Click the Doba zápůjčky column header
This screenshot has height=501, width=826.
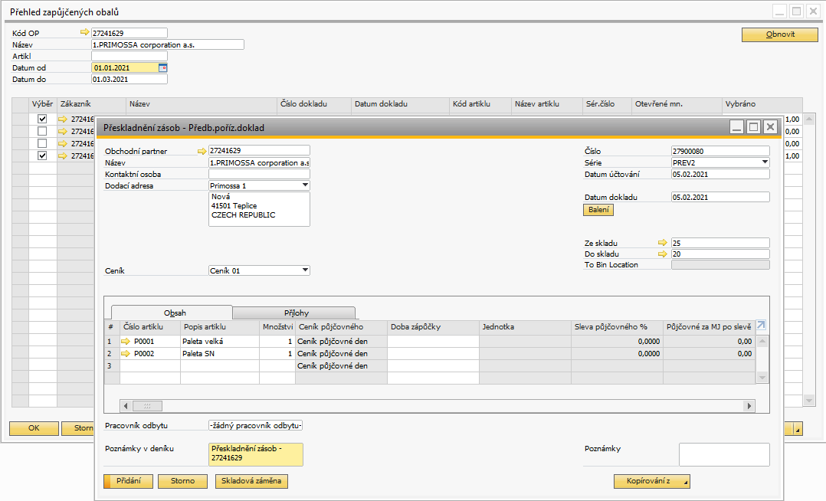click(433, 326)
